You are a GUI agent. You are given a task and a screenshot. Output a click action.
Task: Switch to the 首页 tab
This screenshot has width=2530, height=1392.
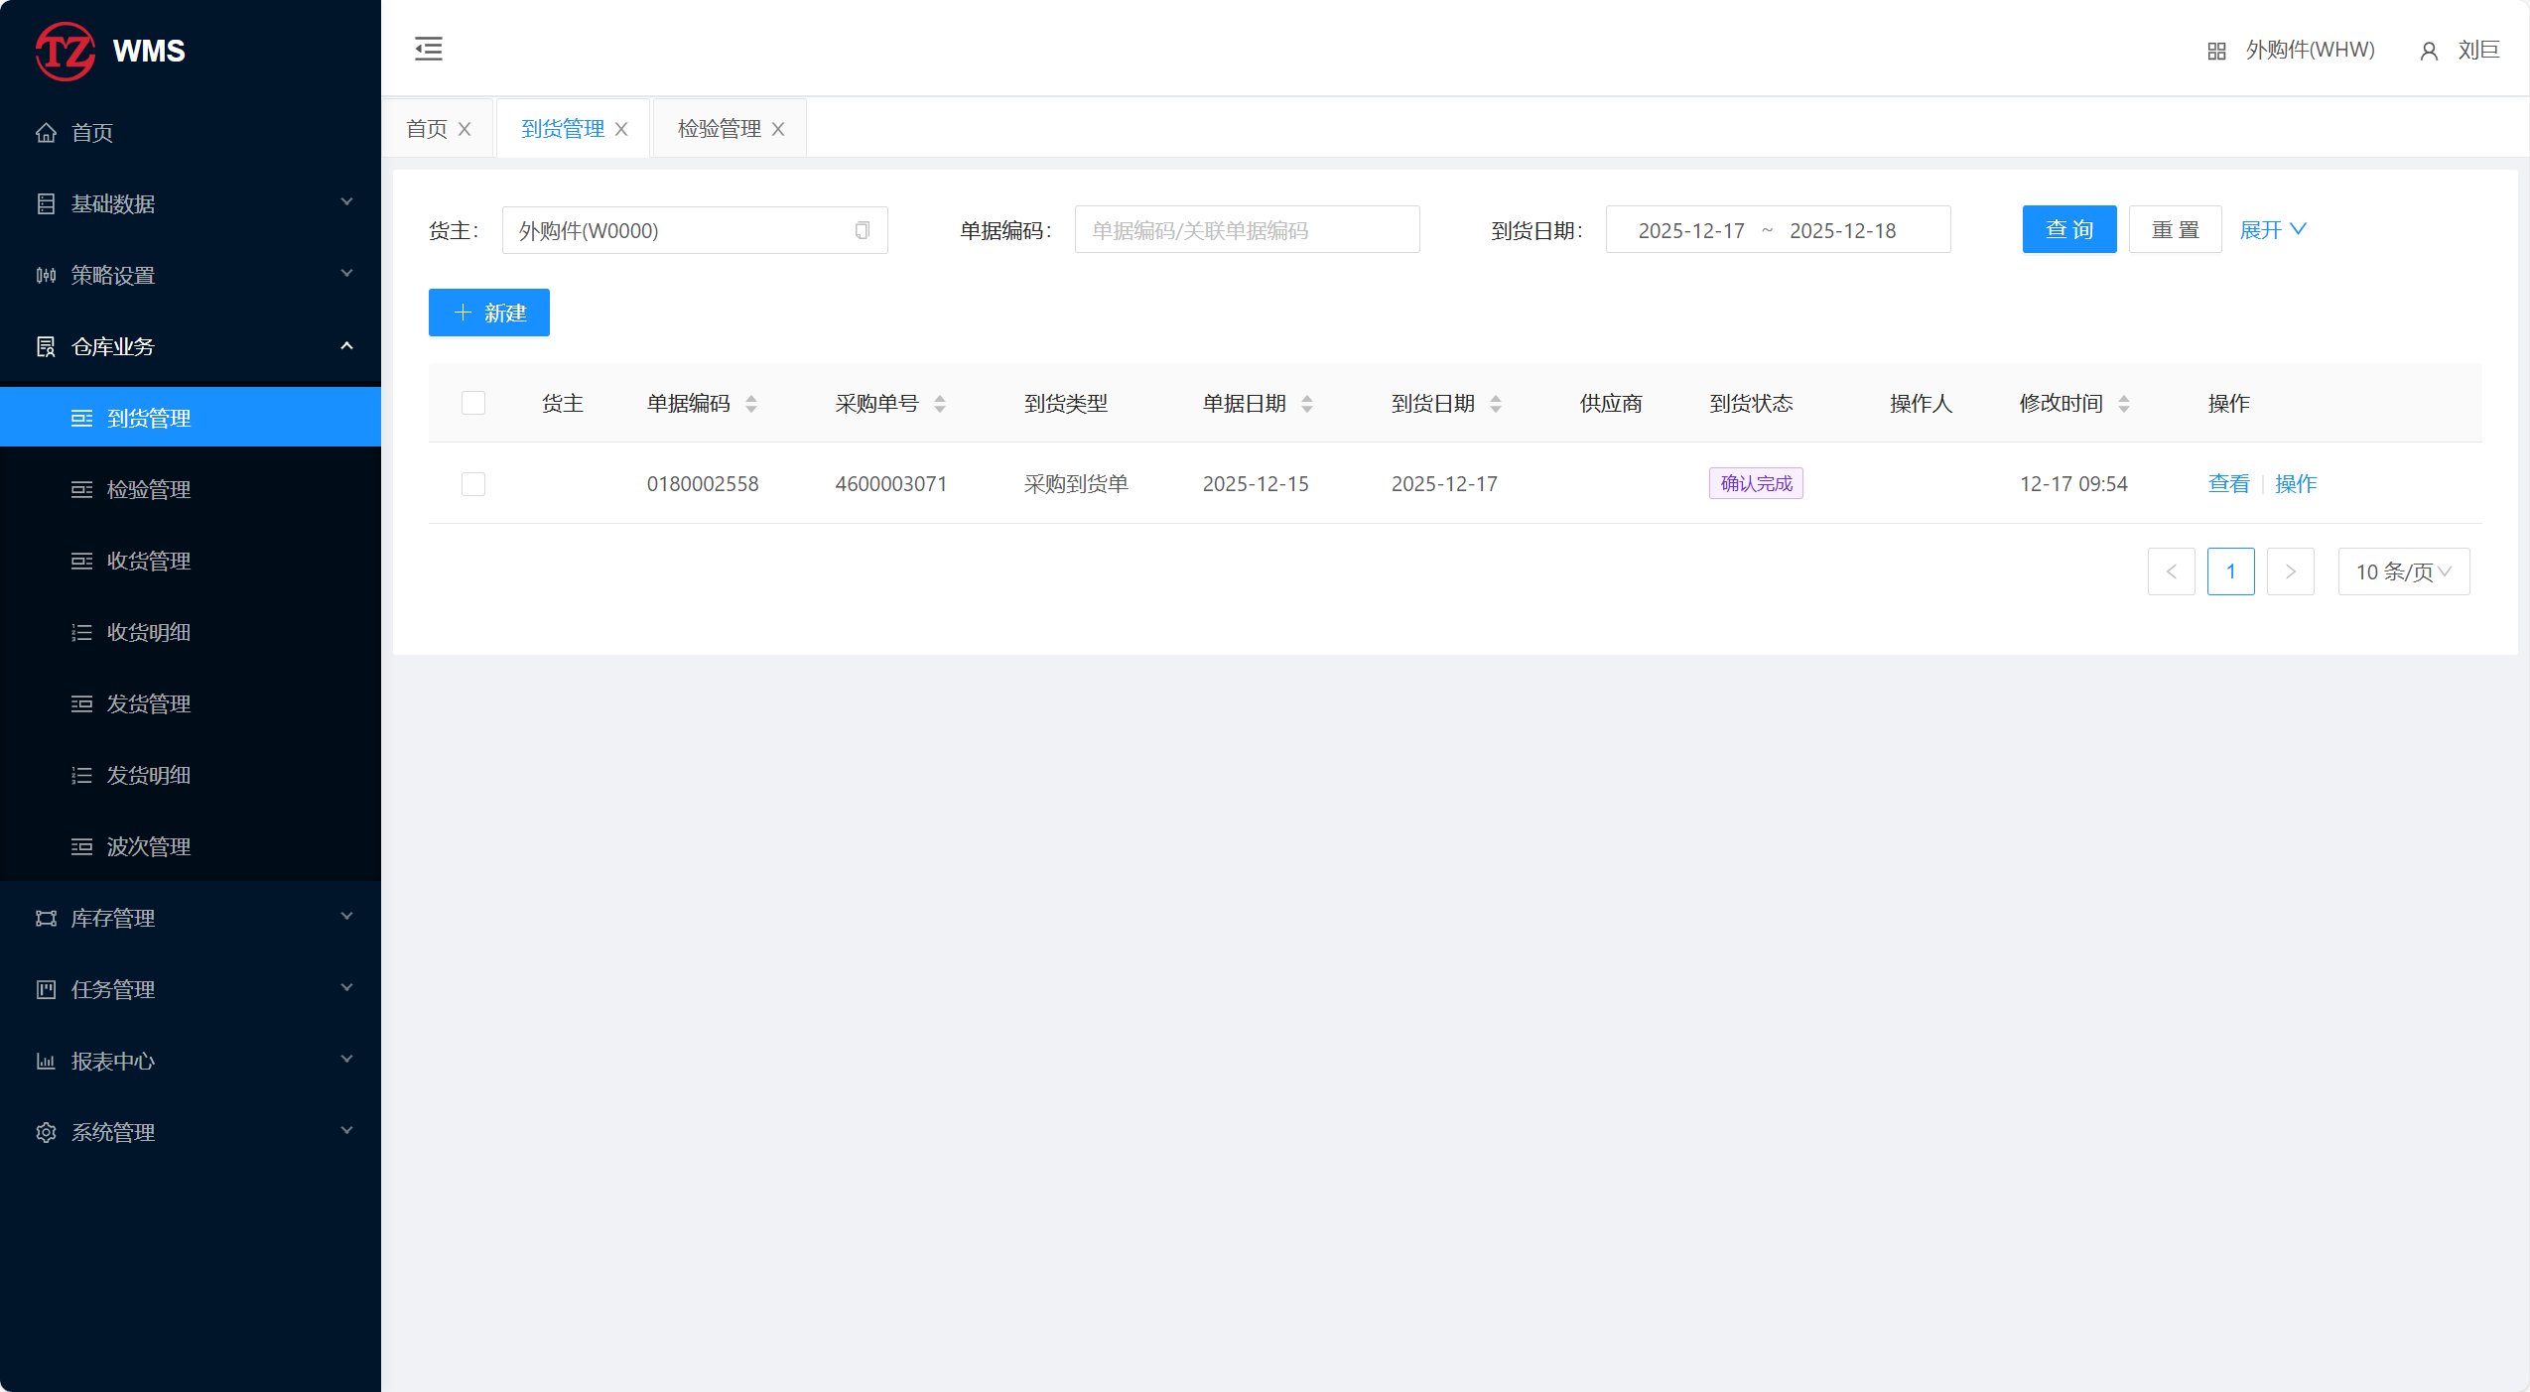[427, 129]
